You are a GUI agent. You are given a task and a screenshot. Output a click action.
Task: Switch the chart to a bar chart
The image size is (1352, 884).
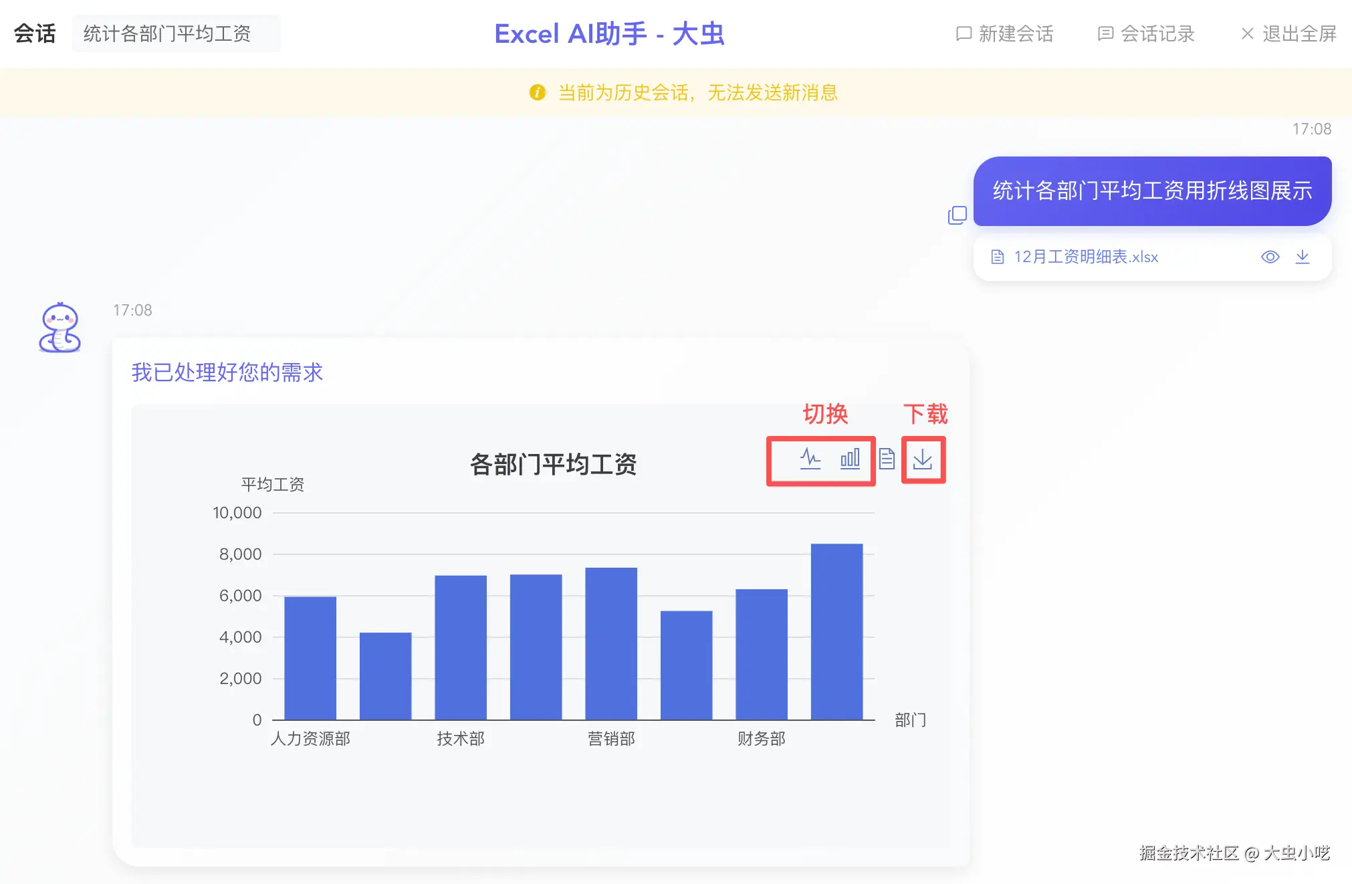click(849, 459)
